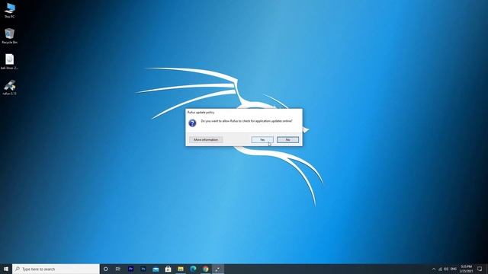
Task: Select the kali-linux ISO file icon
Action: (x=9, y=62)
